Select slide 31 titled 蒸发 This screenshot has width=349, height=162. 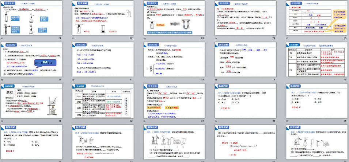[32, 100]
